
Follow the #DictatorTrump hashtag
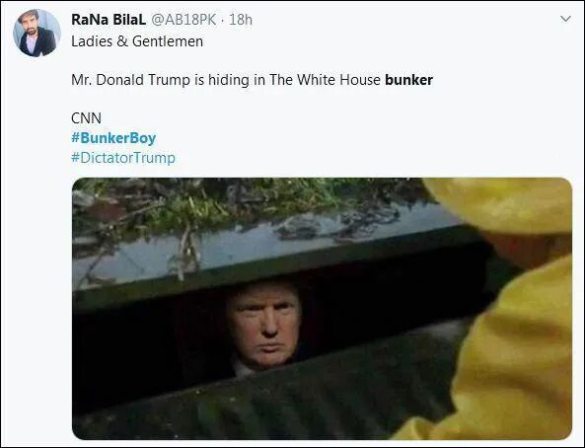pyautogui.click(x=123, y=158)
